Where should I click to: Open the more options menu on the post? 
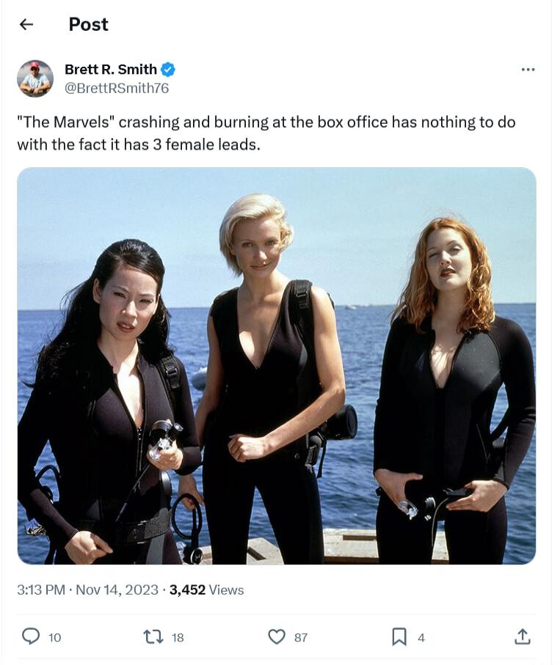coord(527,68)
